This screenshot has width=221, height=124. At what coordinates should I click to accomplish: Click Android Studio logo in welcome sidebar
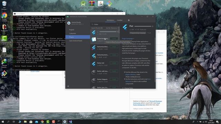pyautogui.click(x=69, y=23)
